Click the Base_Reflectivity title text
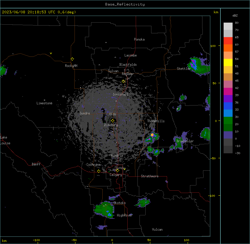250x244 pixels. pyautogui.click(x=125, y=4)
